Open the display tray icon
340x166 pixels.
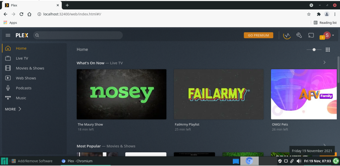(286, 161)
